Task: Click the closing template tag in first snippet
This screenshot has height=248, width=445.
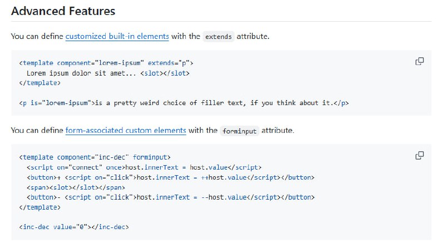Action: click(39, 83)
